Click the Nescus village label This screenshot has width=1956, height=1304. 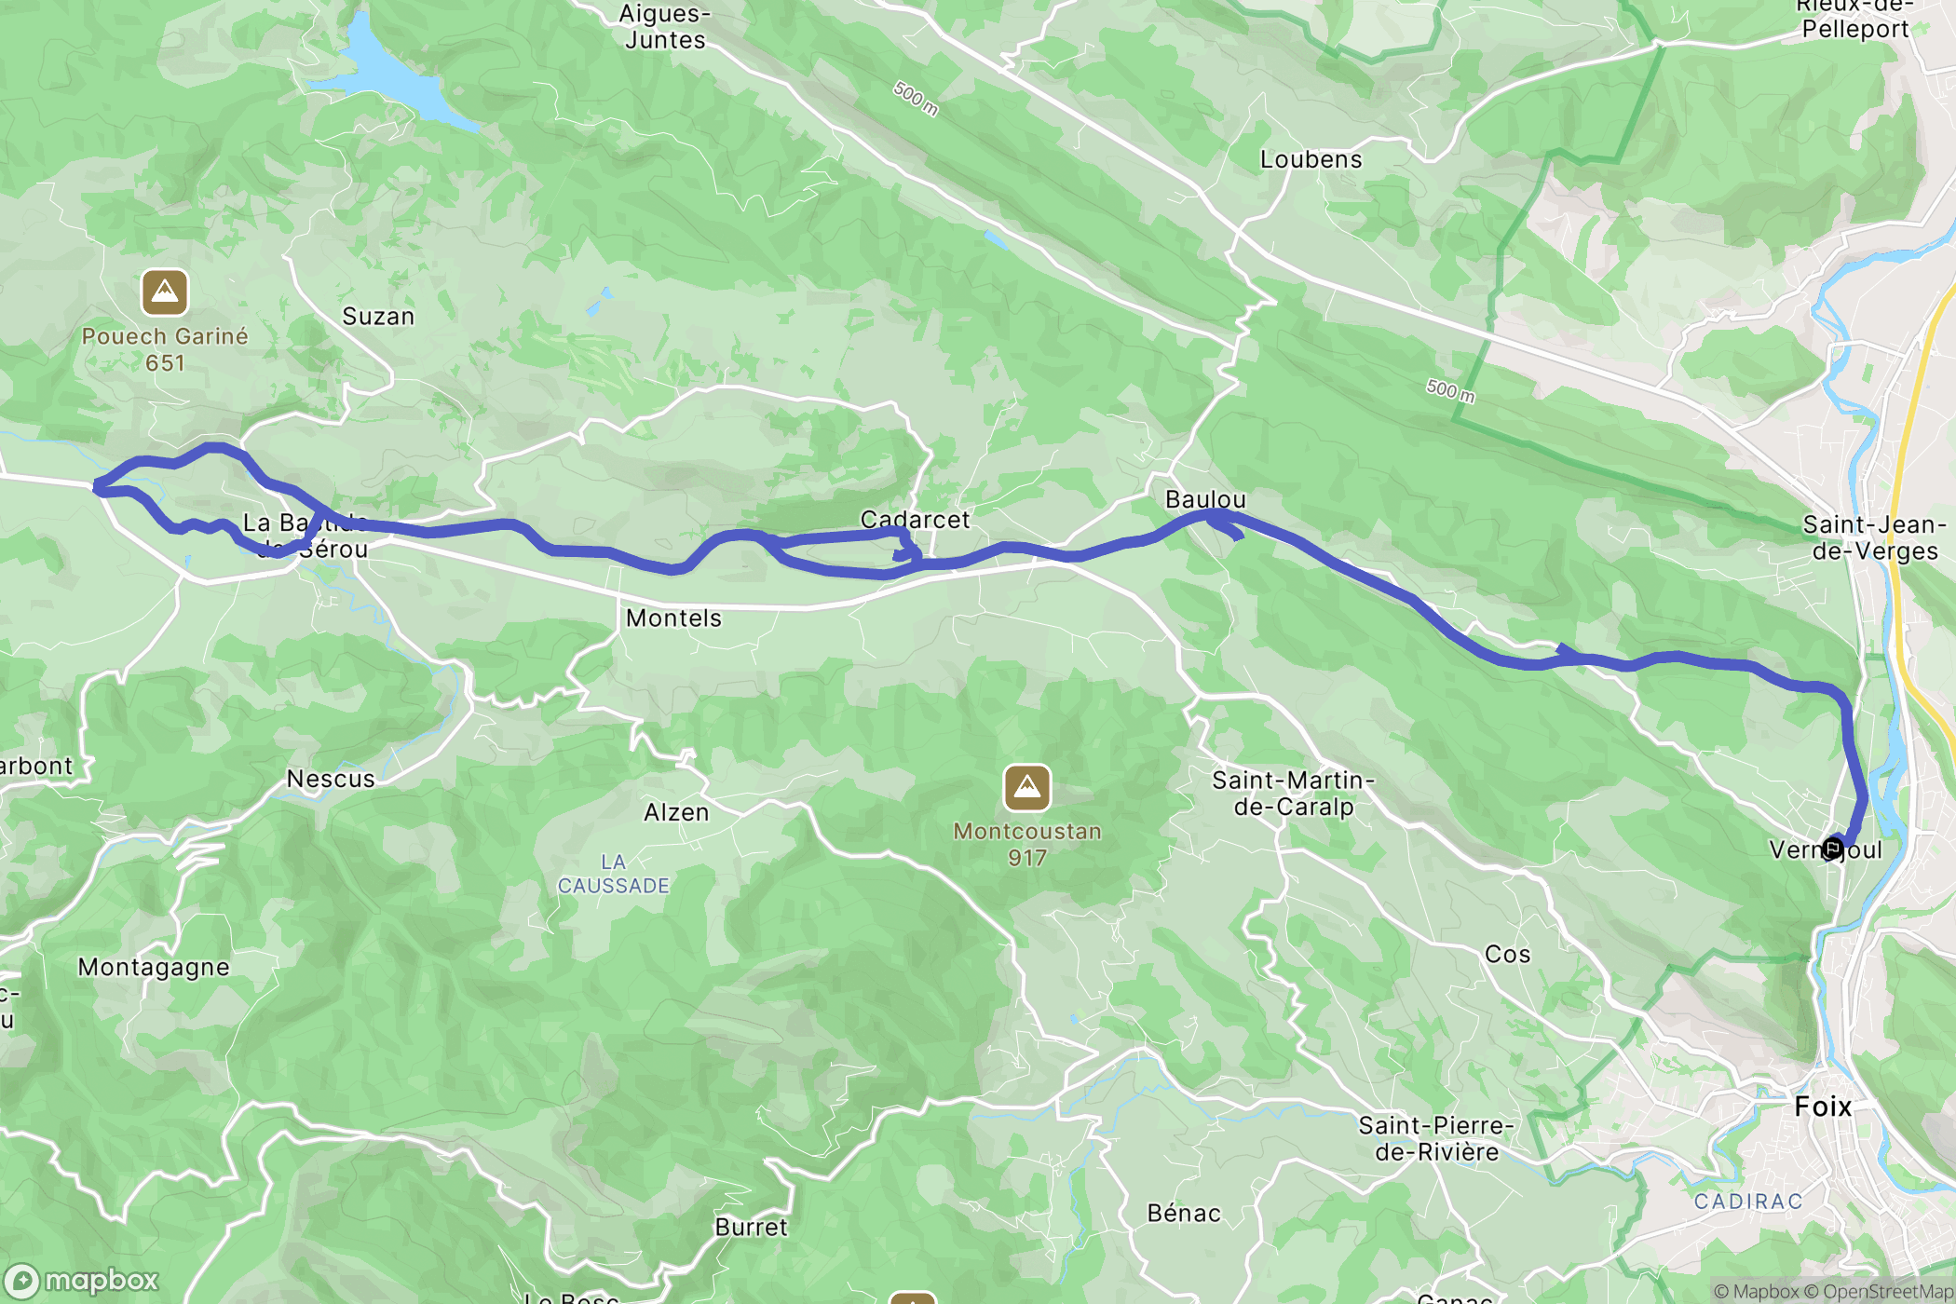331,779
